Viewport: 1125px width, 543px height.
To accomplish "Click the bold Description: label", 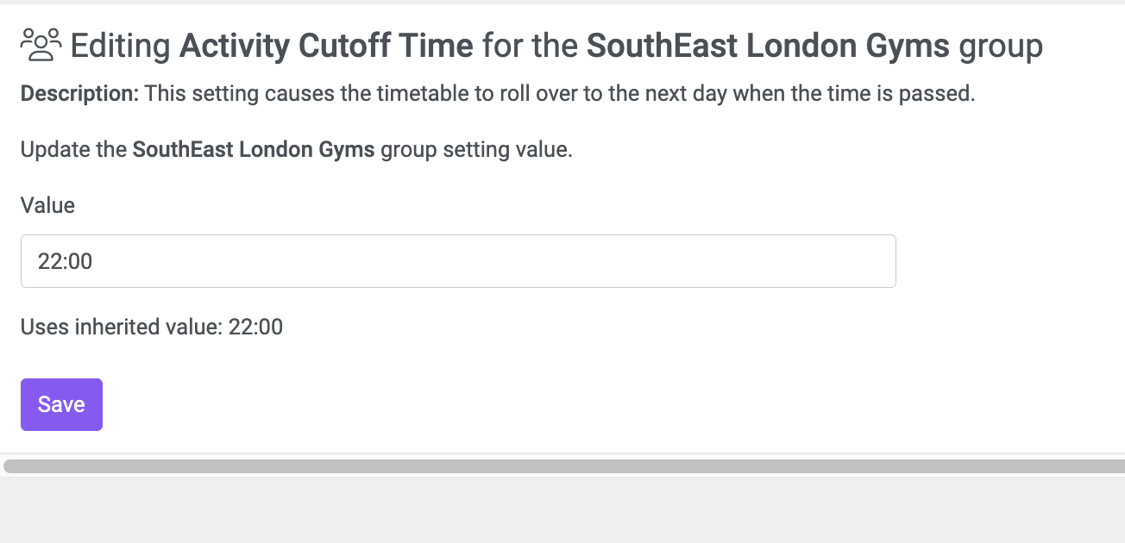I will (x=79, y=93).
